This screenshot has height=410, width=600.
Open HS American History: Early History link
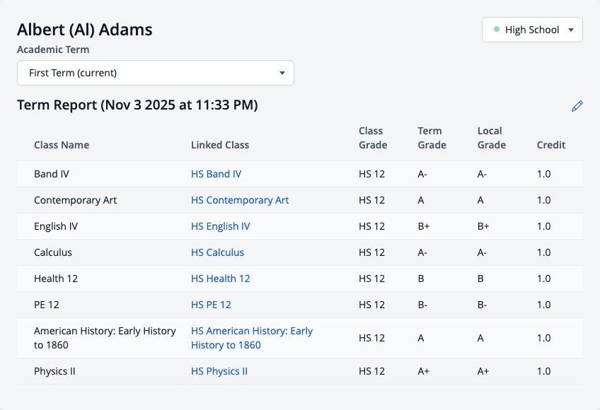(x=252, y=338)
